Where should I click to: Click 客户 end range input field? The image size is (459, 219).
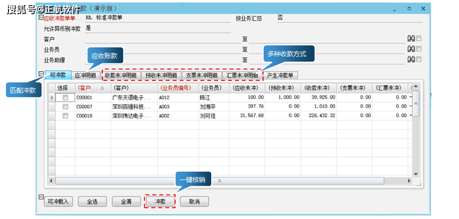(x=327, y=39)
